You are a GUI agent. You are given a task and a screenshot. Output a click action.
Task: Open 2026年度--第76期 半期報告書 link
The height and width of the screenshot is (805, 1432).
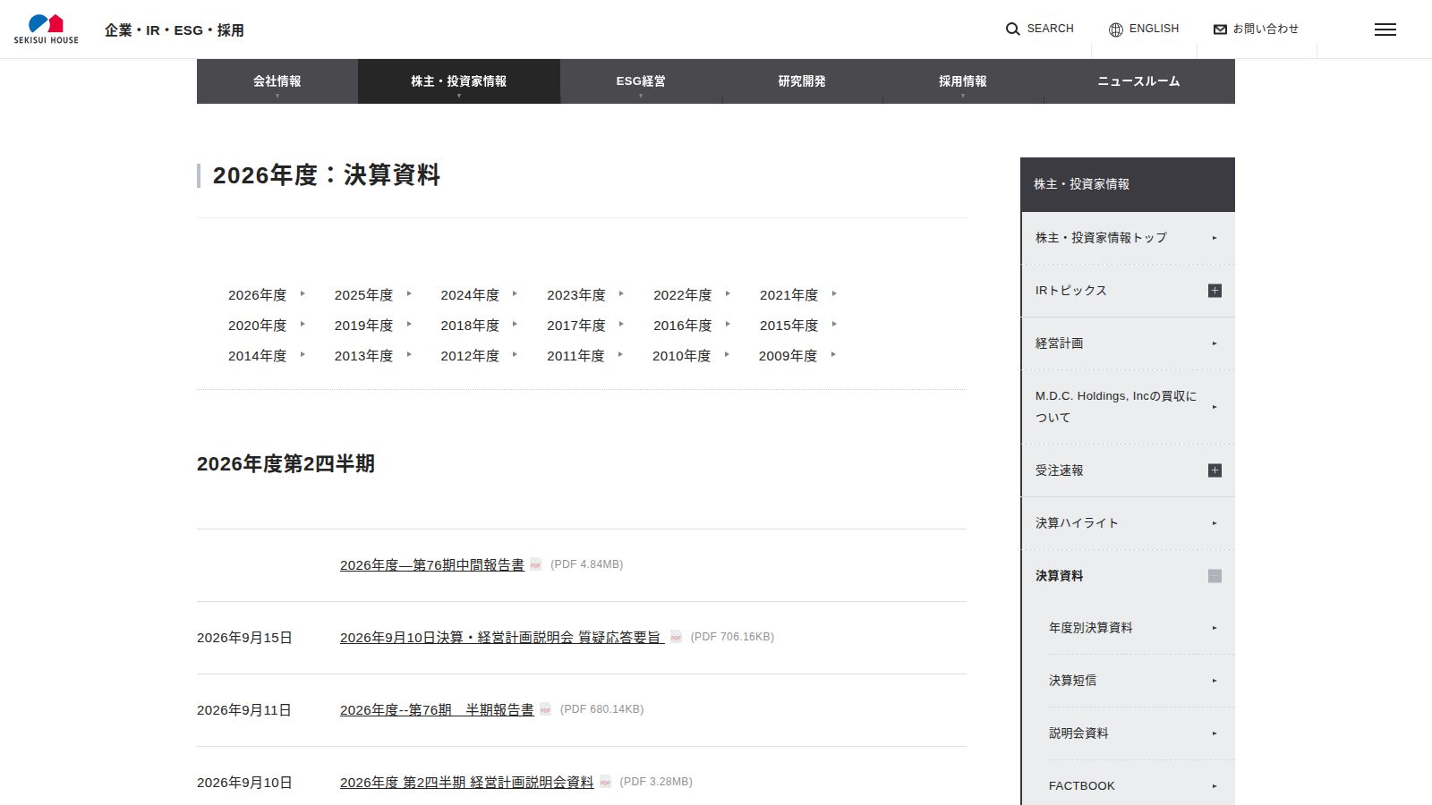[437, 710]
